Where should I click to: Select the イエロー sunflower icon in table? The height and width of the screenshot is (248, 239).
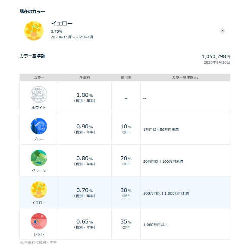click(x=39, y=189)
